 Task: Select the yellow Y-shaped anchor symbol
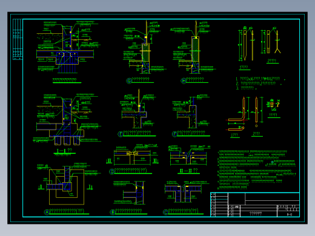click(x=277, y=42)
